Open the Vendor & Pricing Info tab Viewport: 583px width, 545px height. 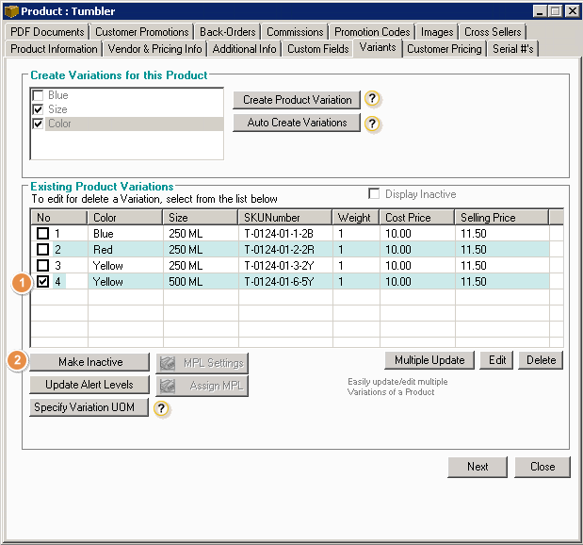[x=155, y=49]
